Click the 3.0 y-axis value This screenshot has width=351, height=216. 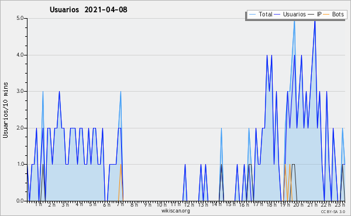tap(20, 91)
